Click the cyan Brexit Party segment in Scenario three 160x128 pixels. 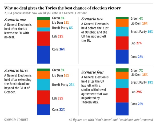(x=43, y=85)
